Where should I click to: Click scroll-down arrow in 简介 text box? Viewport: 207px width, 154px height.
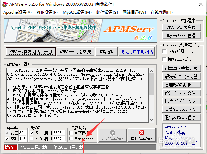(152, 120)
